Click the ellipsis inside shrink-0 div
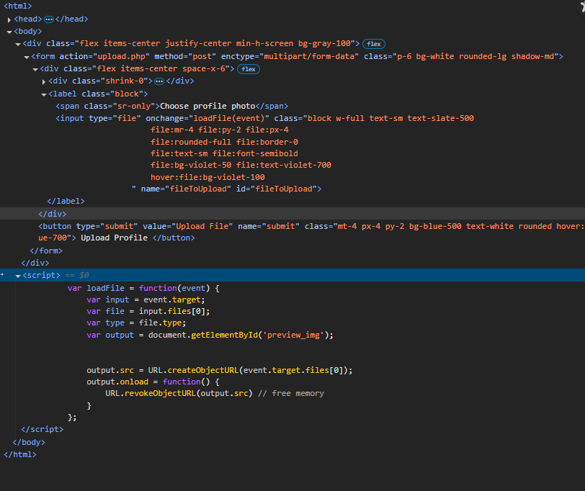The width and height of the screenshot is (585, 491). (x=159, y=81)
